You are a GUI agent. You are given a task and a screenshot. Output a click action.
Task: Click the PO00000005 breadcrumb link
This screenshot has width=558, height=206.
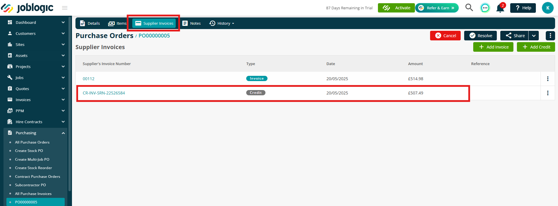click(x=154, y=36)
